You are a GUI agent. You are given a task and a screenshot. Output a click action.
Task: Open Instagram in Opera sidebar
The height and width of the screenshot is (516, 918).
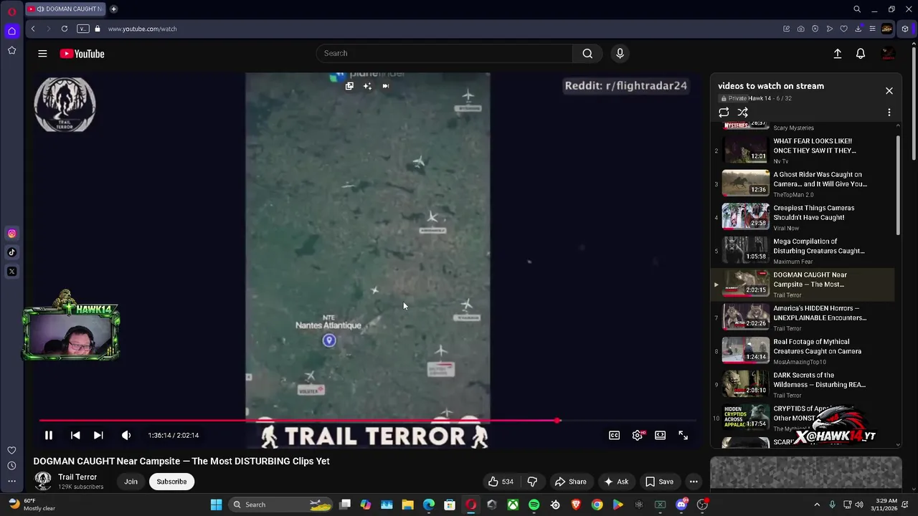click(11, 233)
